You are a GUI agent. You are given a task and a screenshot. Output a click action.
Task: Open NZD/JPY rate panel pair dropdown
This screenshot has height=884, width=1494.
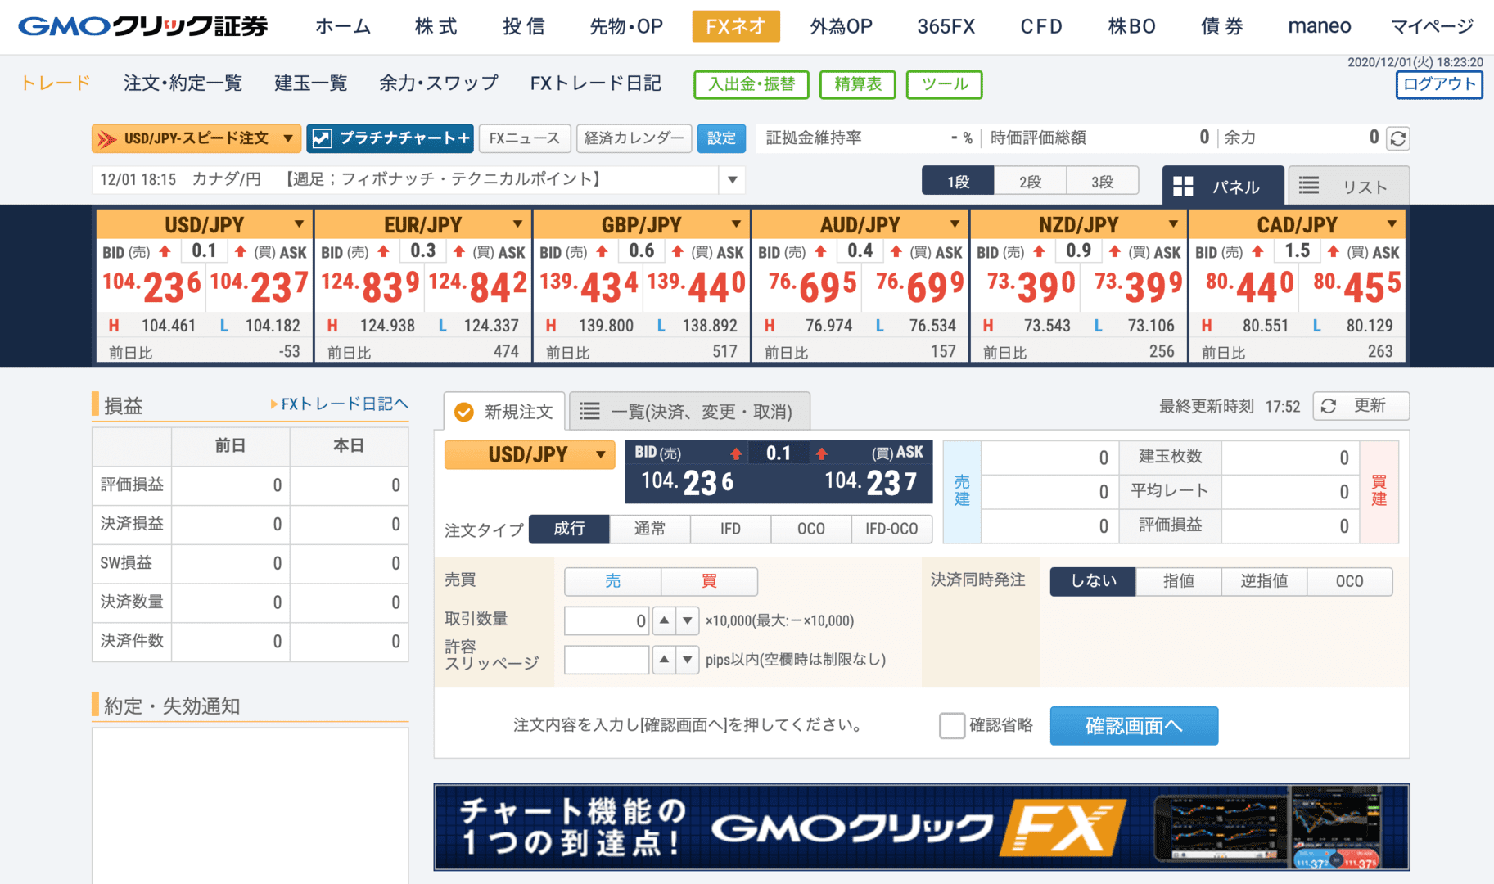tap(1173, 224)
